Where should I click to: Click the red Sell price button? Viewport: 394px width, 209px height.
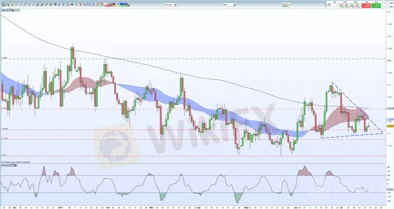[x=366, y=6]
